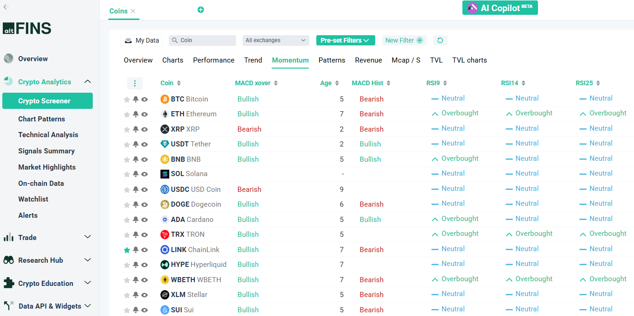Viewport: 634px width, 316px height.
Task: Click the BNB coin logo
Action: [x=165, y=159]
